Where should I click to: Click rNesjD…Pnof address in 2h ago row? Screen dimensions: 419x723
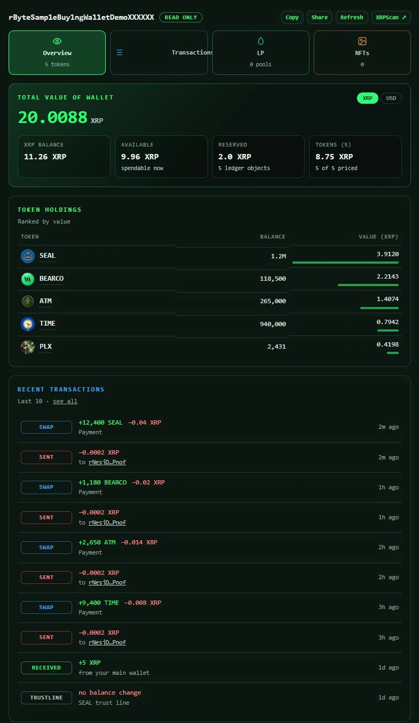pos(107,582)
